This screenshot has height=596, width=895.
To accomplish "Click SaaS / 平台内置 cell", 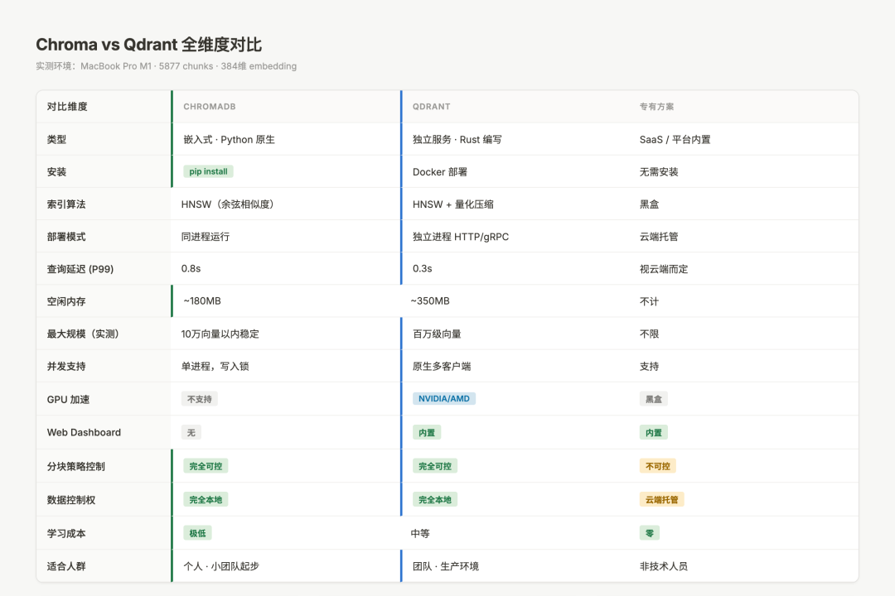I will pos(675,139).
